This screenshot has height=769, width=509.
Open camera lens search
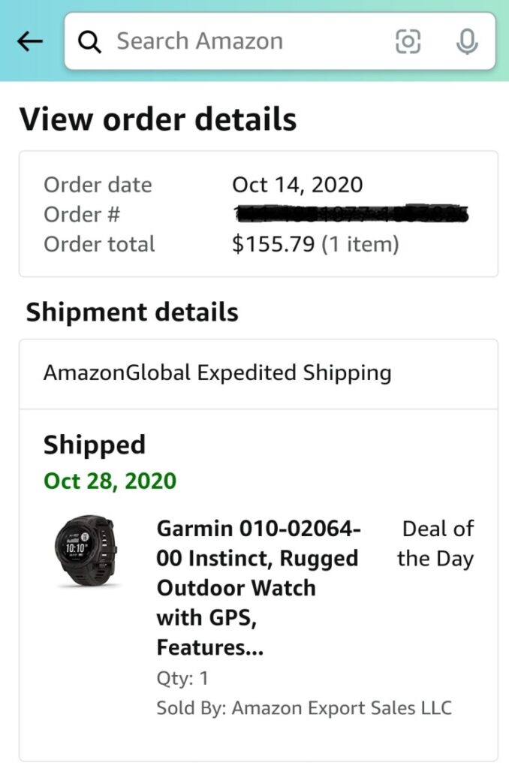[x=408, y=41]
